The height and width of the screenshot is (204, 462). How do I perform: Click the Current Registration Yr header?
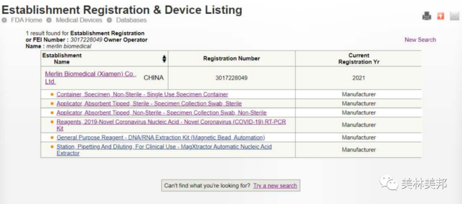click(358, 59)
